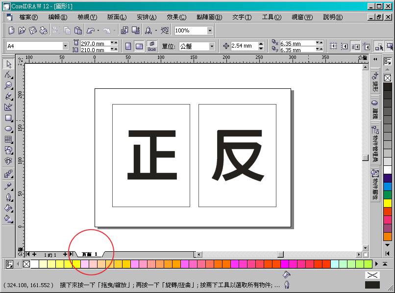
Task: Select the Text tool (字)
Action: (x=8, y=161)
